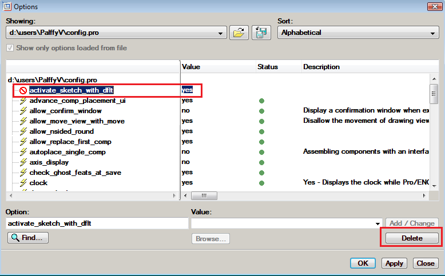Click right arrow of value pane scrollbar
The height and width of the screenshot is (276, 445).
click(424, 195)
